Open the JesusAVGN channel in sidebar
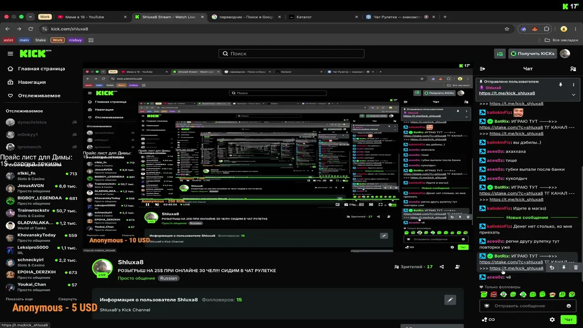 pos(41,188)
